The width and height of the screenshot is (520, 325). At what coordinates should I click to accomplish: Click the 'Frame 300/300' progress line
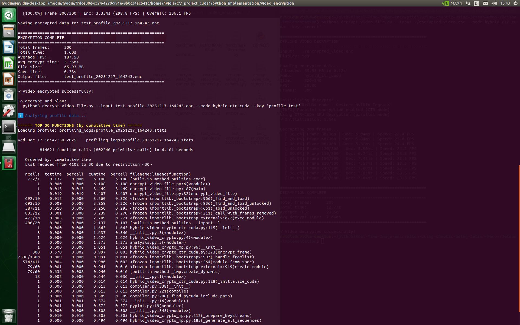(x=107, y=13)
